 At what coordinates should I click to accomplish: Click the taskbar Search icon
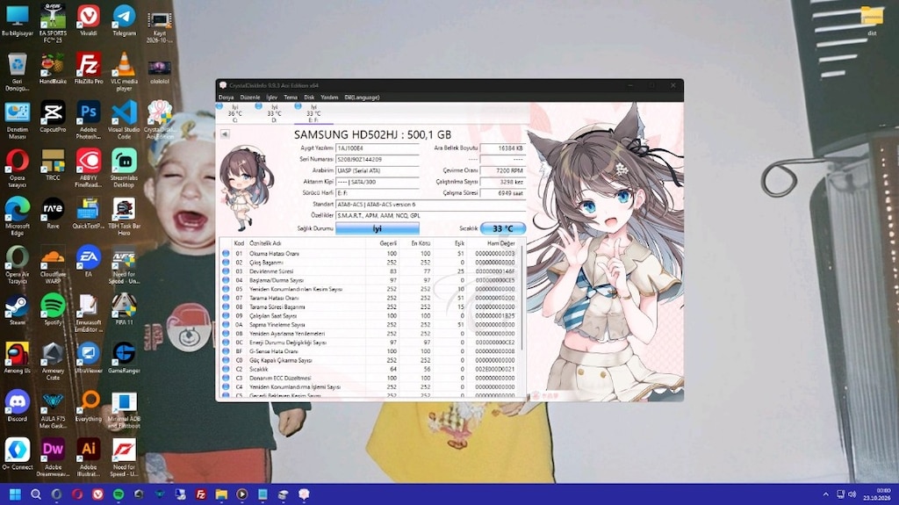[35, 494]
